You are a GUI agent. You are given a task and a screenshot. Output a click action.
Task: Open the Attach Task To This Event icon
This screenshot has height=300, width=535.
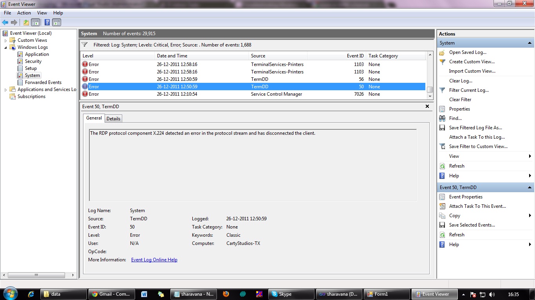pos(442,206)
